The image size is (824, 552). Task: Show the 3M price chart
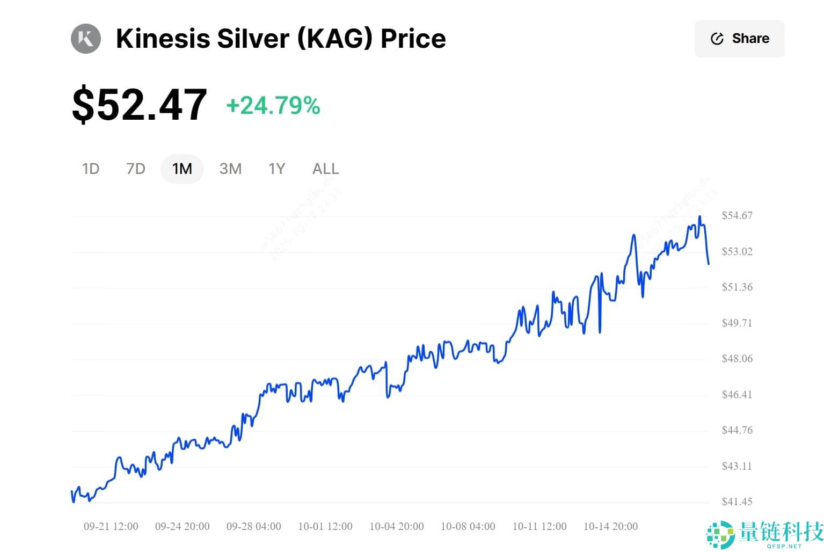click(230, 169)
